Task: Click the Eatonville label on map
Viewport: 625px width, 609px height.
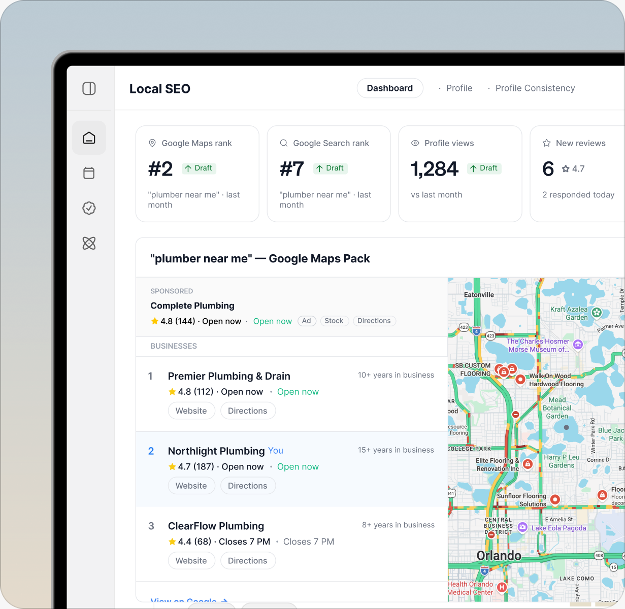Action: [x=479, y=295]
